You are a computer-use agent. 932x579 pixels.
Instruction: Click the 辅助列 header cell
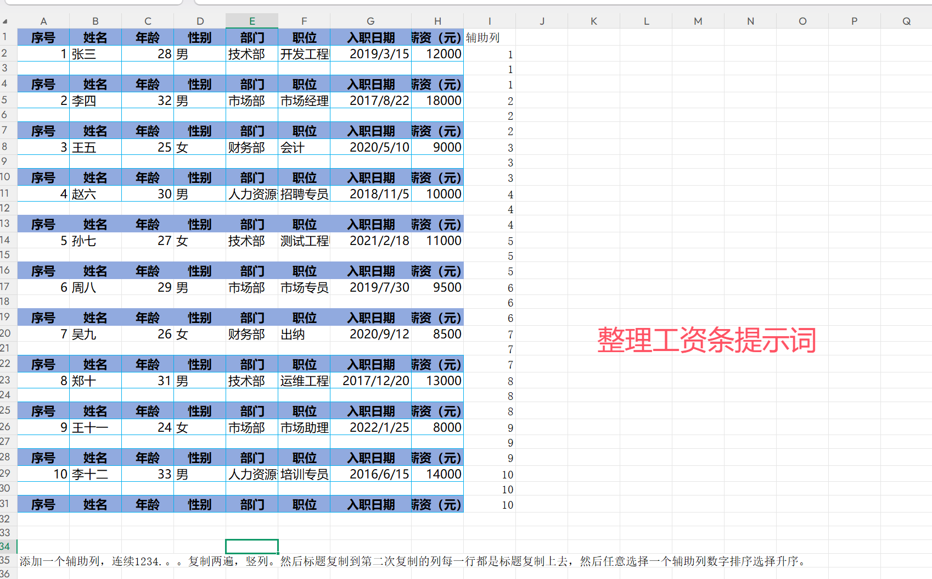tap(490, 37)
